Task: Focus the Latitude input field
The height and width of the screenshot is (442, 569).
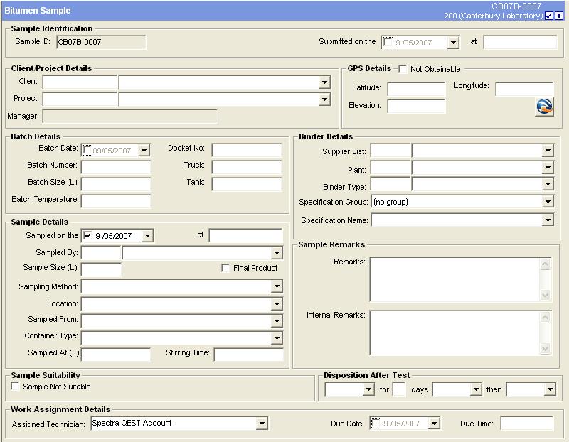Action: (416, 89)
